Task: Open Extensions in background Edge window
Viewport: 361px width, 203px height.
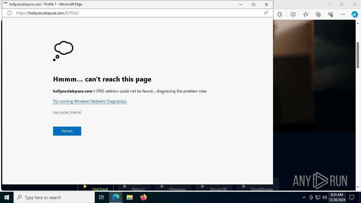Action: 279,14
